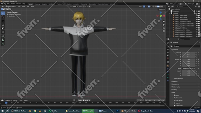Click the Zoom viewport icon
Image resolution: width=201 pixels, height=113 pixels.
(163, 22)
